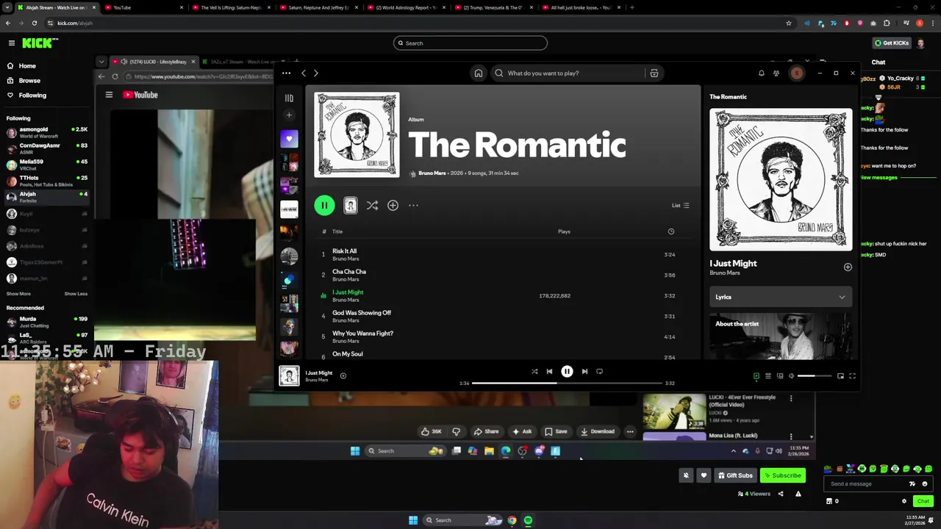Play track Cha Cha Cha

point(504,275)
